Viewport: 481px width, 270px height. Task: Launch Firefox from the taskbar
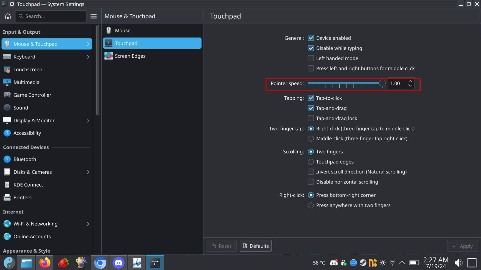pyautogui.click(x=45, y=263)
